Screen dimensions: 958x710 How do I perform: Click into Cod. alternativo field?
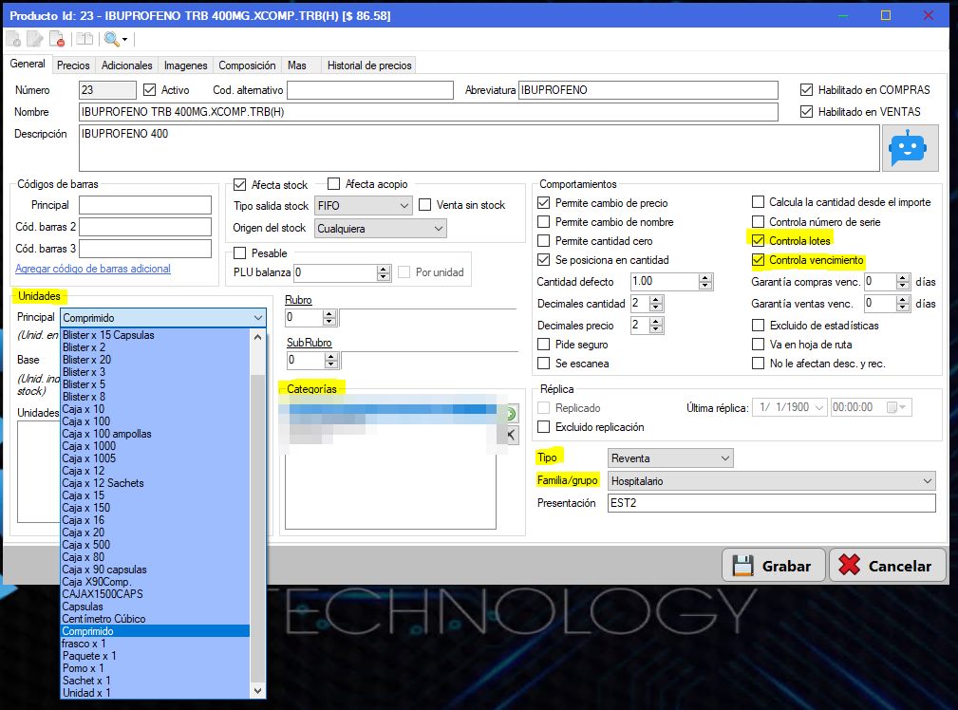pos(370,90)
